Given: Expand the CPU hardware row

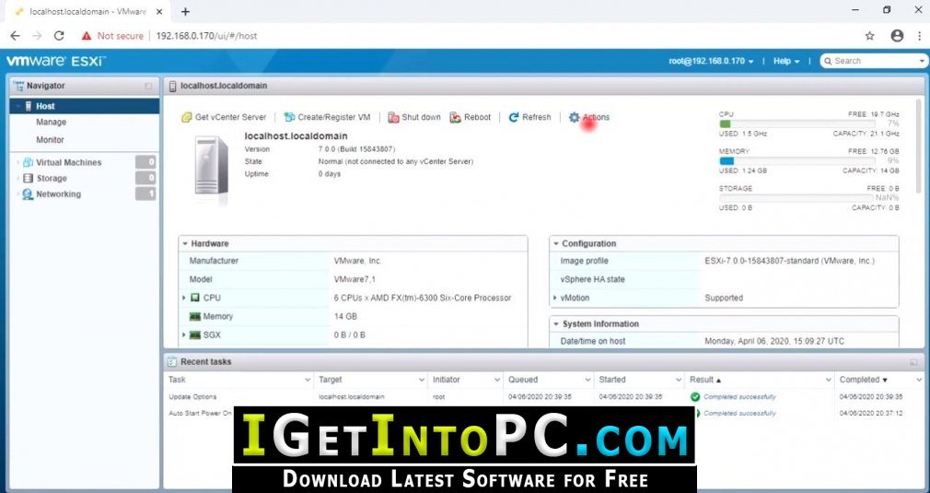Looking at the screenshot, I should tap(184, 298).
